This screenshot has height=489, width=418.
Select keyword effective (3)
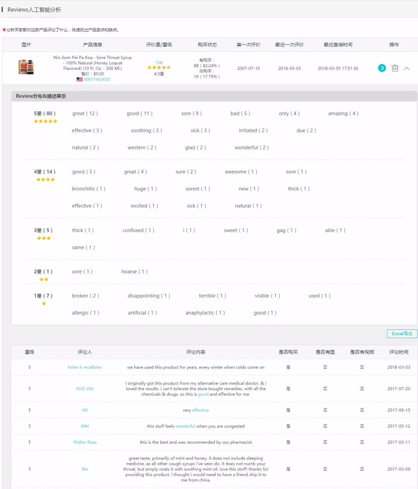click(x=87, y=130)
